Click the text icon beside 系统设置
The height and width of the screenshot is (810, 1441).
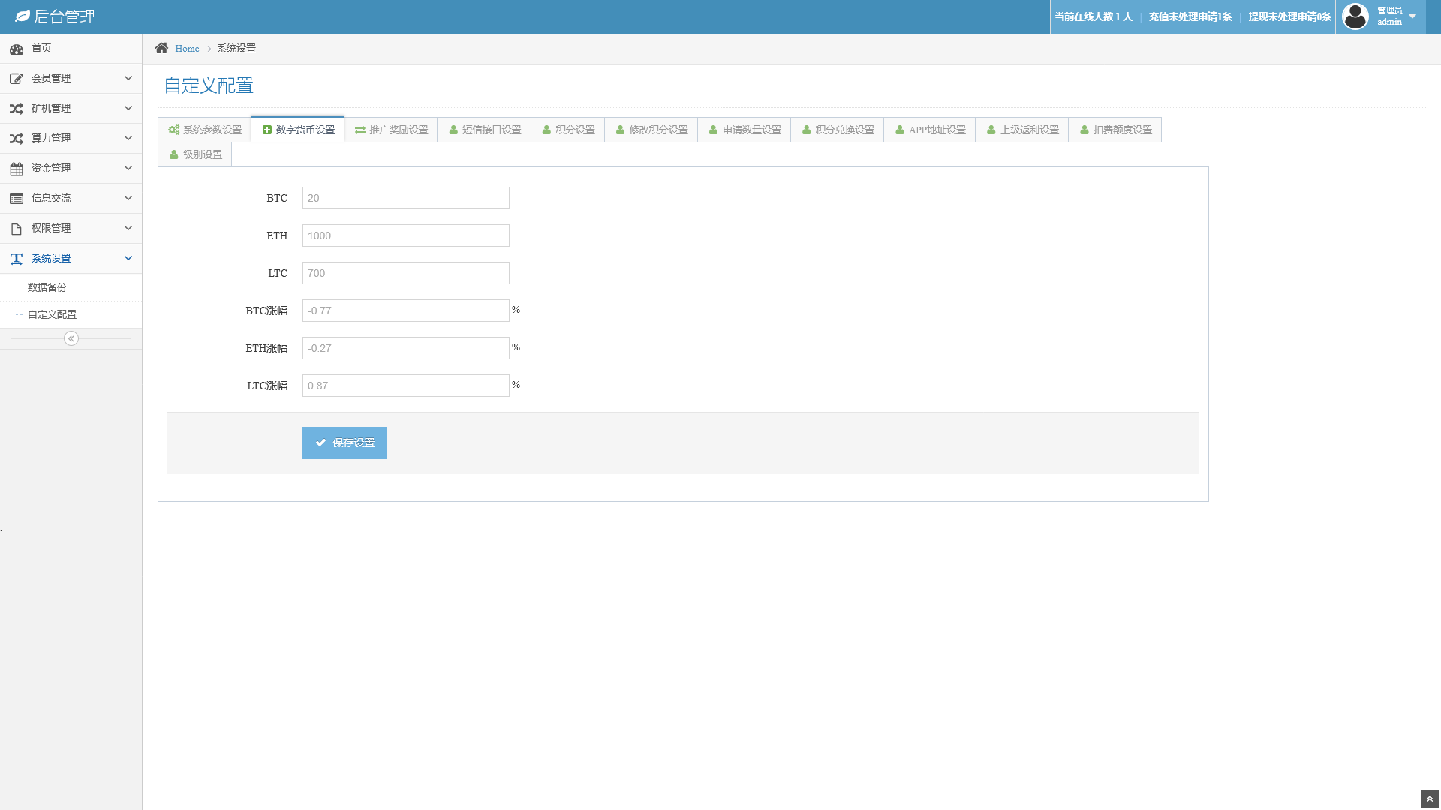tap(17, 259)
